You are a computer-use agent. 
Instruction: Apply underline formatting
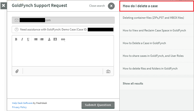[x=28, y=39]
